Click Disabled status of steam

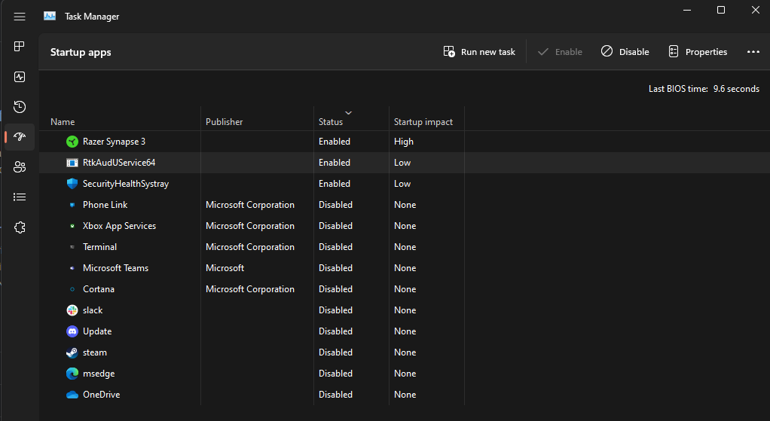(335, 352)
